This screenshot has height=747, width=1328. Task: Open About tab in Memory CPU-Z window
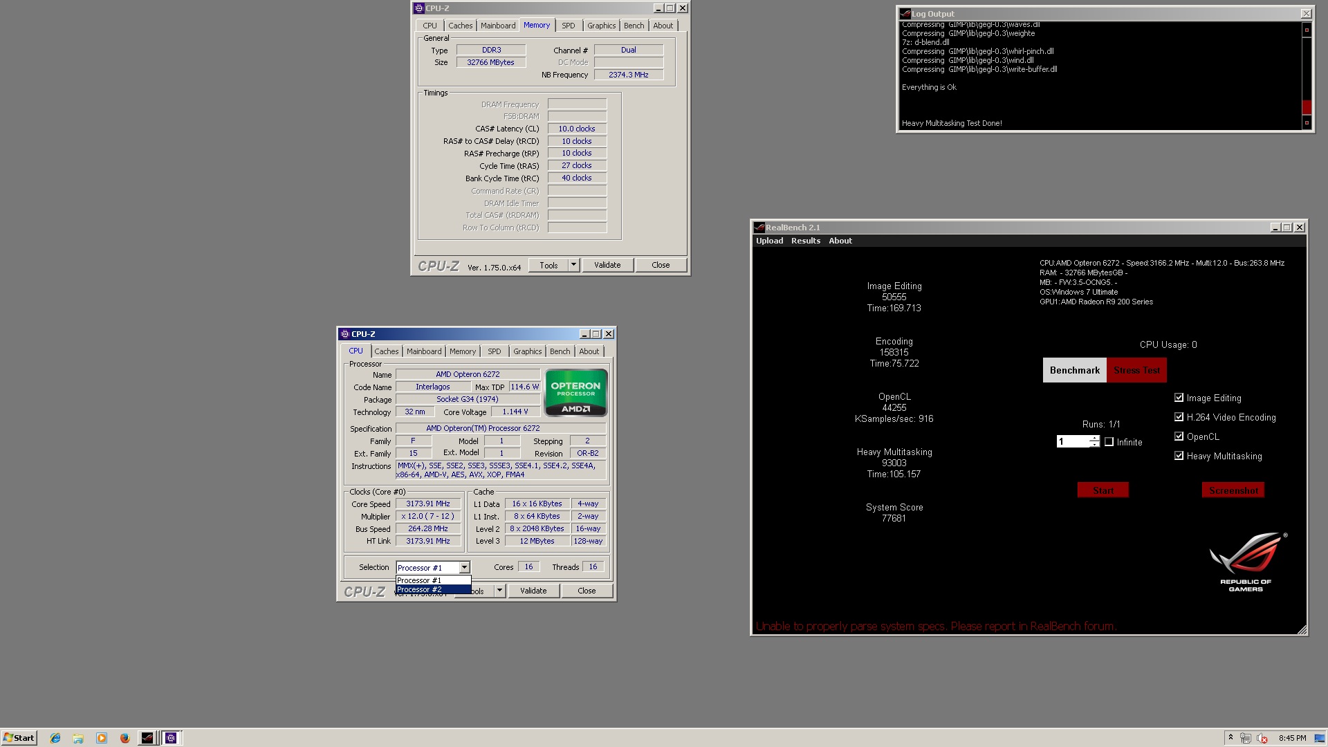point(663,26)
